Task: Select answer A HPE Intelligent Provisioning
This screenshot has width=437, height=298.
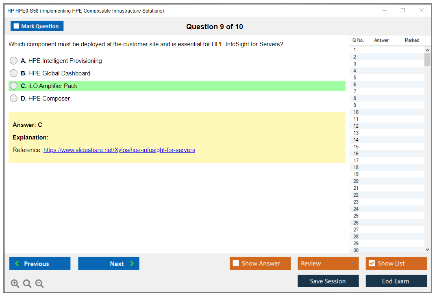Action: (x=14, y=61)
